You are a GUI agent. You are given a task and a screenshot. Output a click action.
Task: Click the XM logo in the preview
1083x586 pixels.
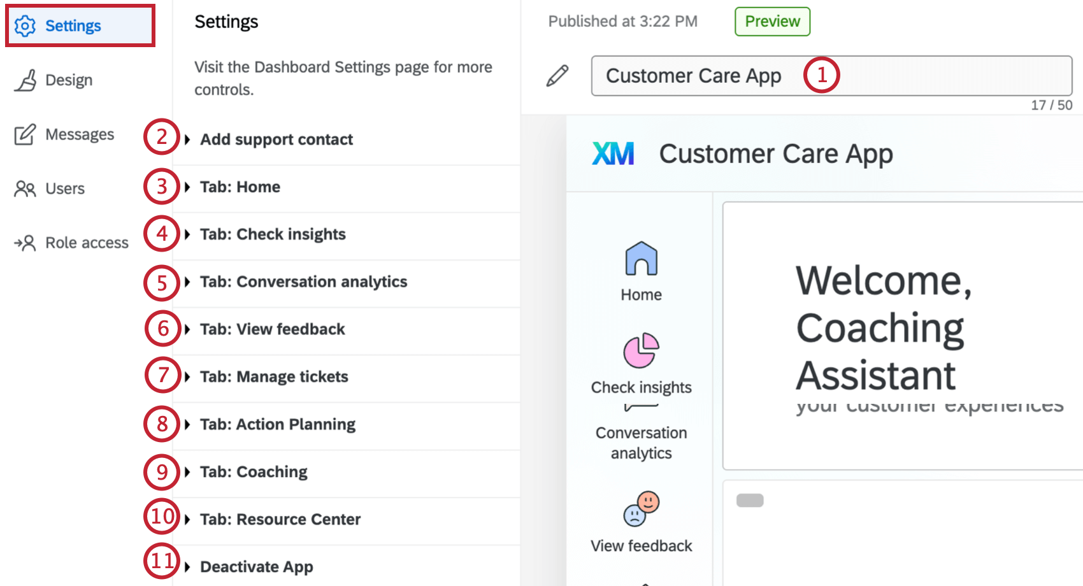pos(613,153)
